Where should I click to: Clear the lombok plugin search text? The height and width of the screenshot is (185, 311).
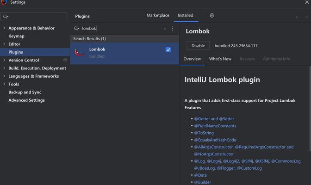(165, 29)
